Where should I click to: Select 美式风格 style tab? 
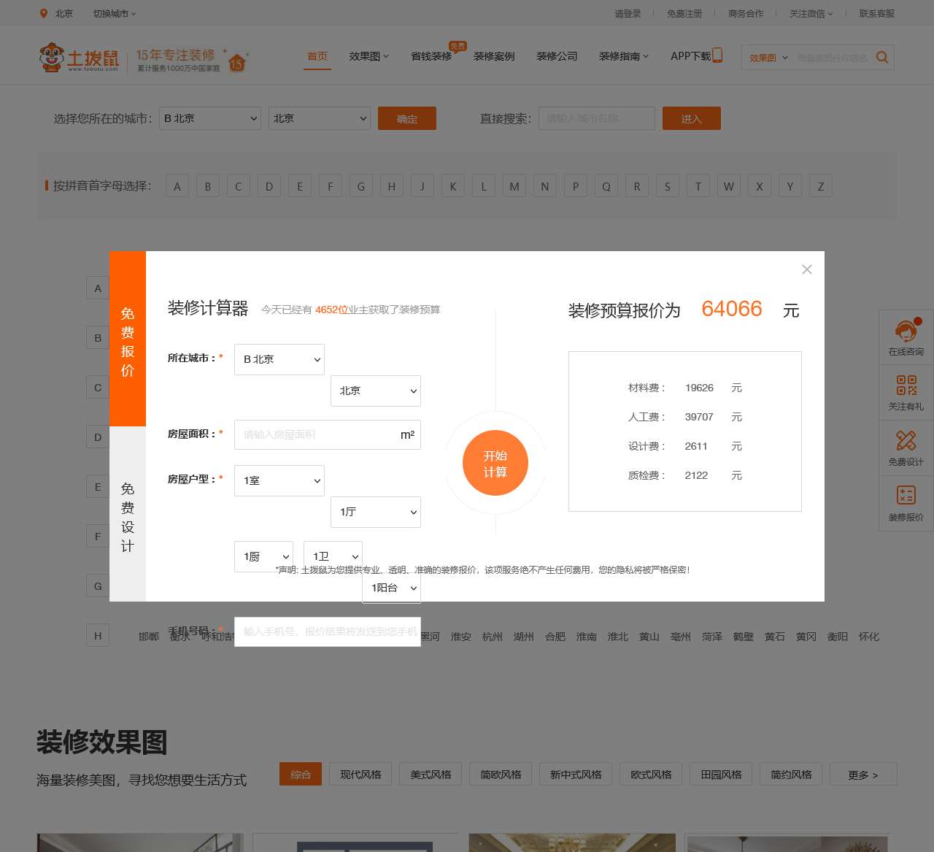click(431, 775)
